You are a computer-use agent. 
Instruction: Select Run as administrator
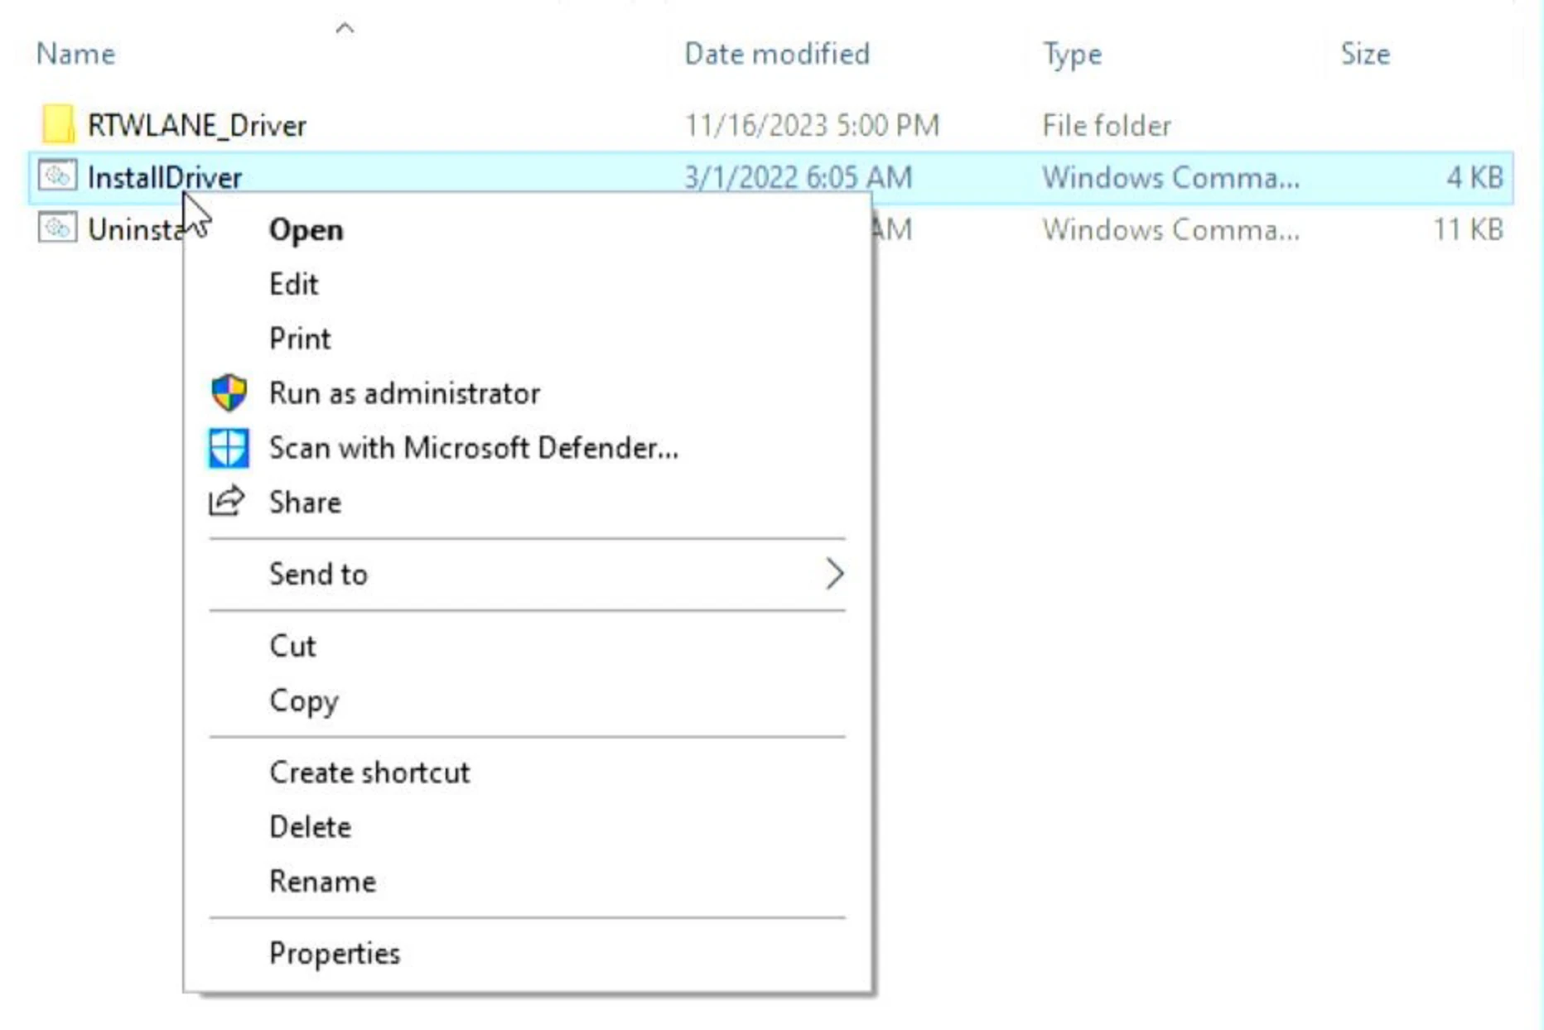[404, 393]
